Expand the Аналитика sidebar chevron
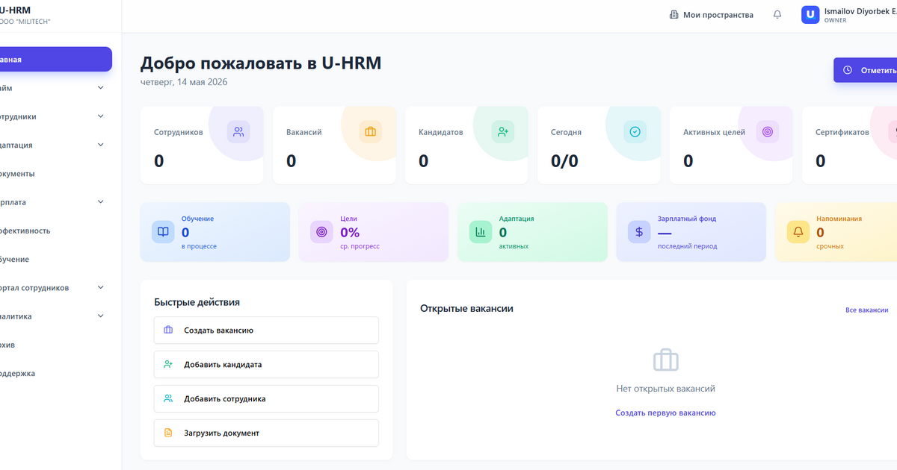The image size is (897, 470). click(x=101, y=316)
